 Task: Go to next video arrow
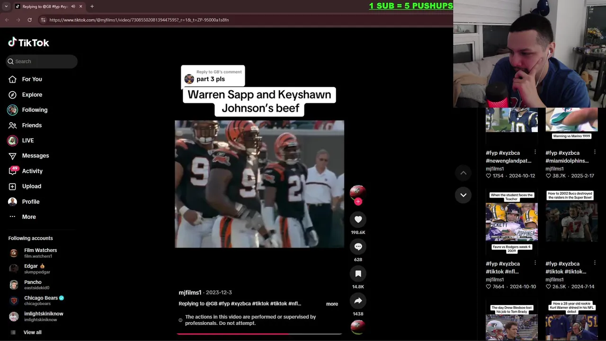[463, 195]
